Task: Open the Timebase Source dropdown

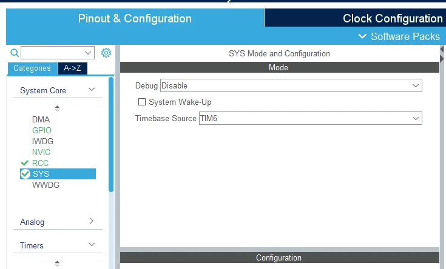Action: 310,118
